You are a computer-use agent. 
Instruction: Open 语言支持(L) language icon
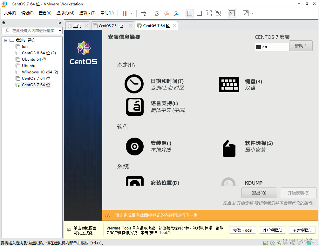pyautogui.click(x=134, y=107)
